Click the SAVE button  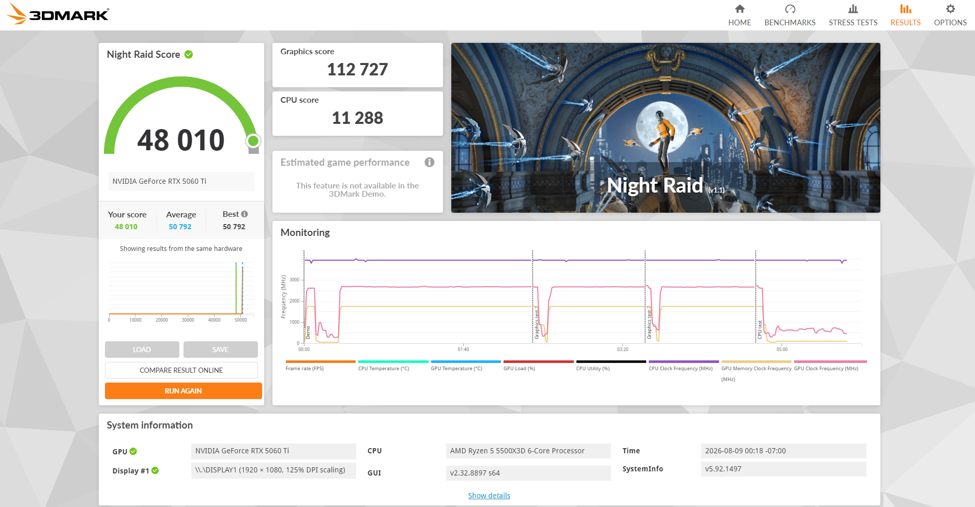click(x=221, y=350)
